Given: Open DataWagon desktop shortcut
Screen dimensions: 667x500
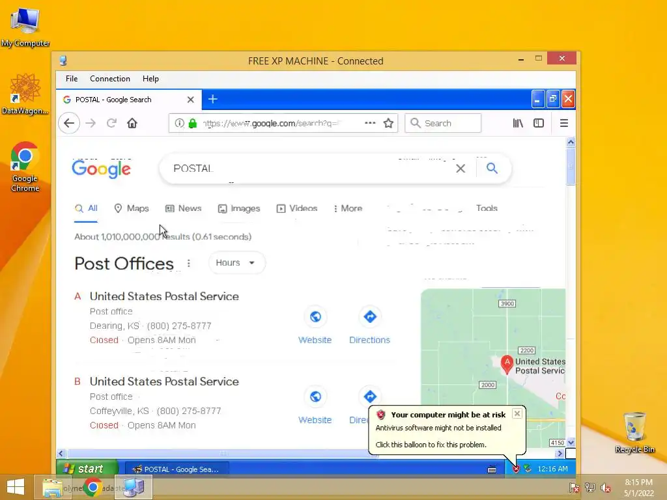Looking at the screenshot, I should [25, 94].
